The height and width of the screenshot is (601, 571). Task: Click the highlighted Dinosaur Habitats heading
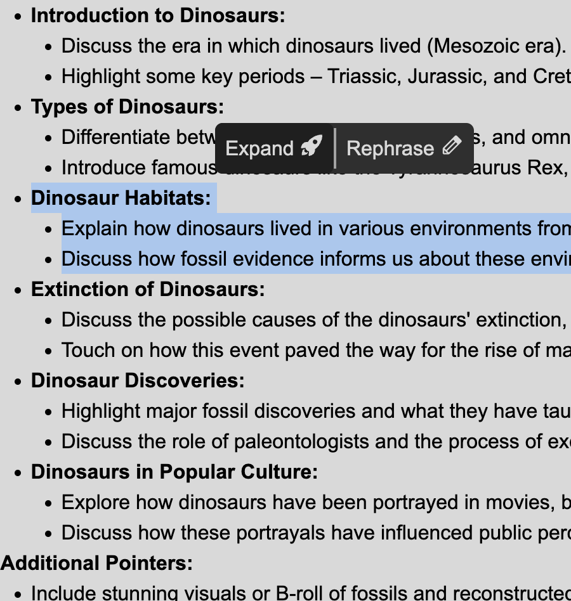[121, 198]
